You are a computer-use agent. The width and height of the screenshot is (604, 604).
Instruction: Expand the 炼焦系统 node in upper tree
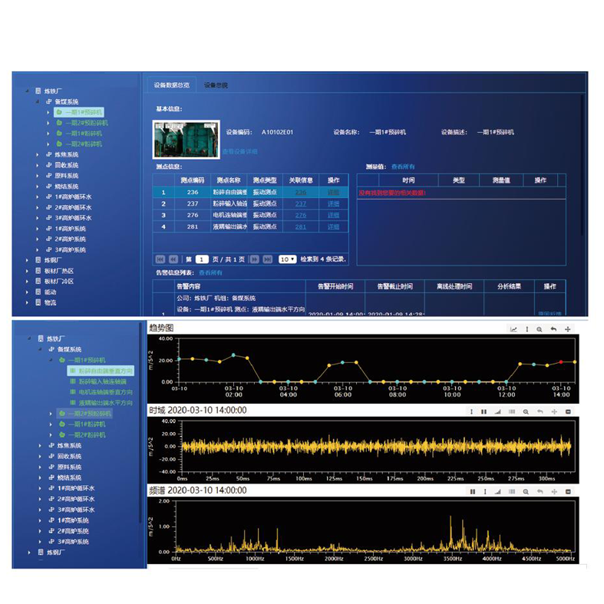click(37, 154)
